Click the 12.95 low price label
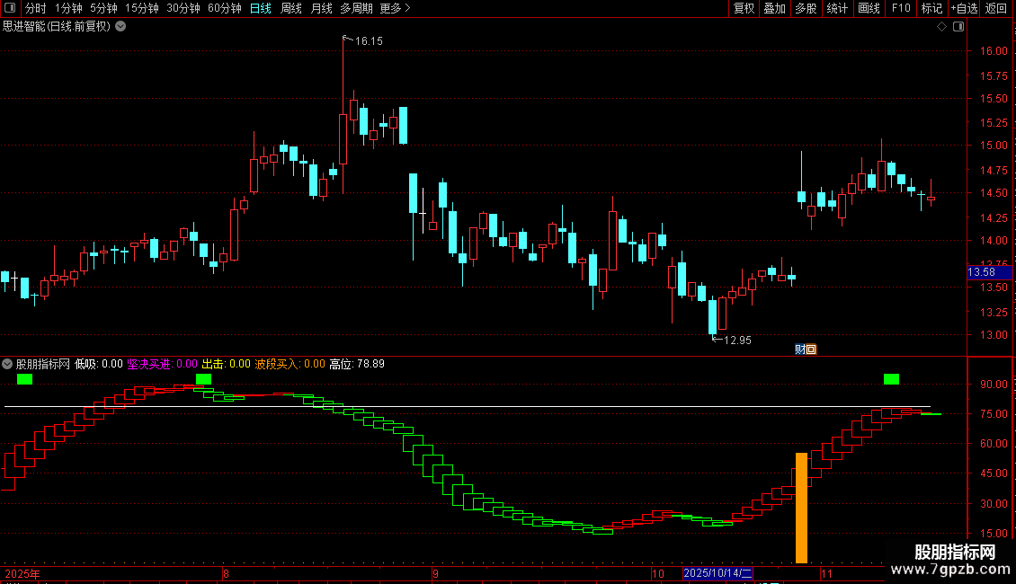Screen dimensions: 1016x584 point(737,341)
